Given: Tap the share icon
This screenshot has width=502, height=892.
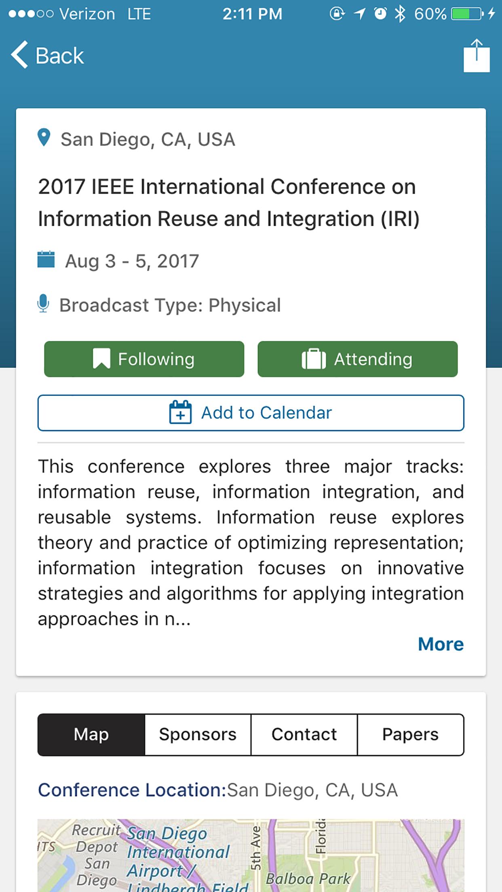Looking at the screenshot, I should (477, 55).
